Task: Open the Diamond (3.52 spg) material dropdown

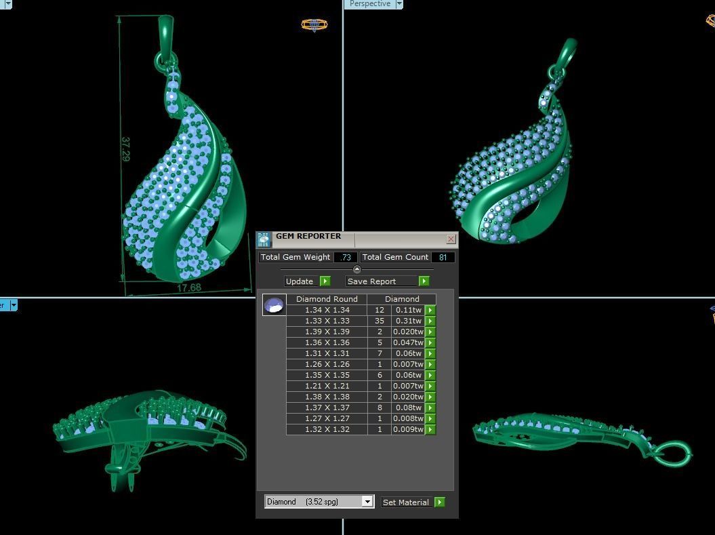Action: tap(367, 501)
